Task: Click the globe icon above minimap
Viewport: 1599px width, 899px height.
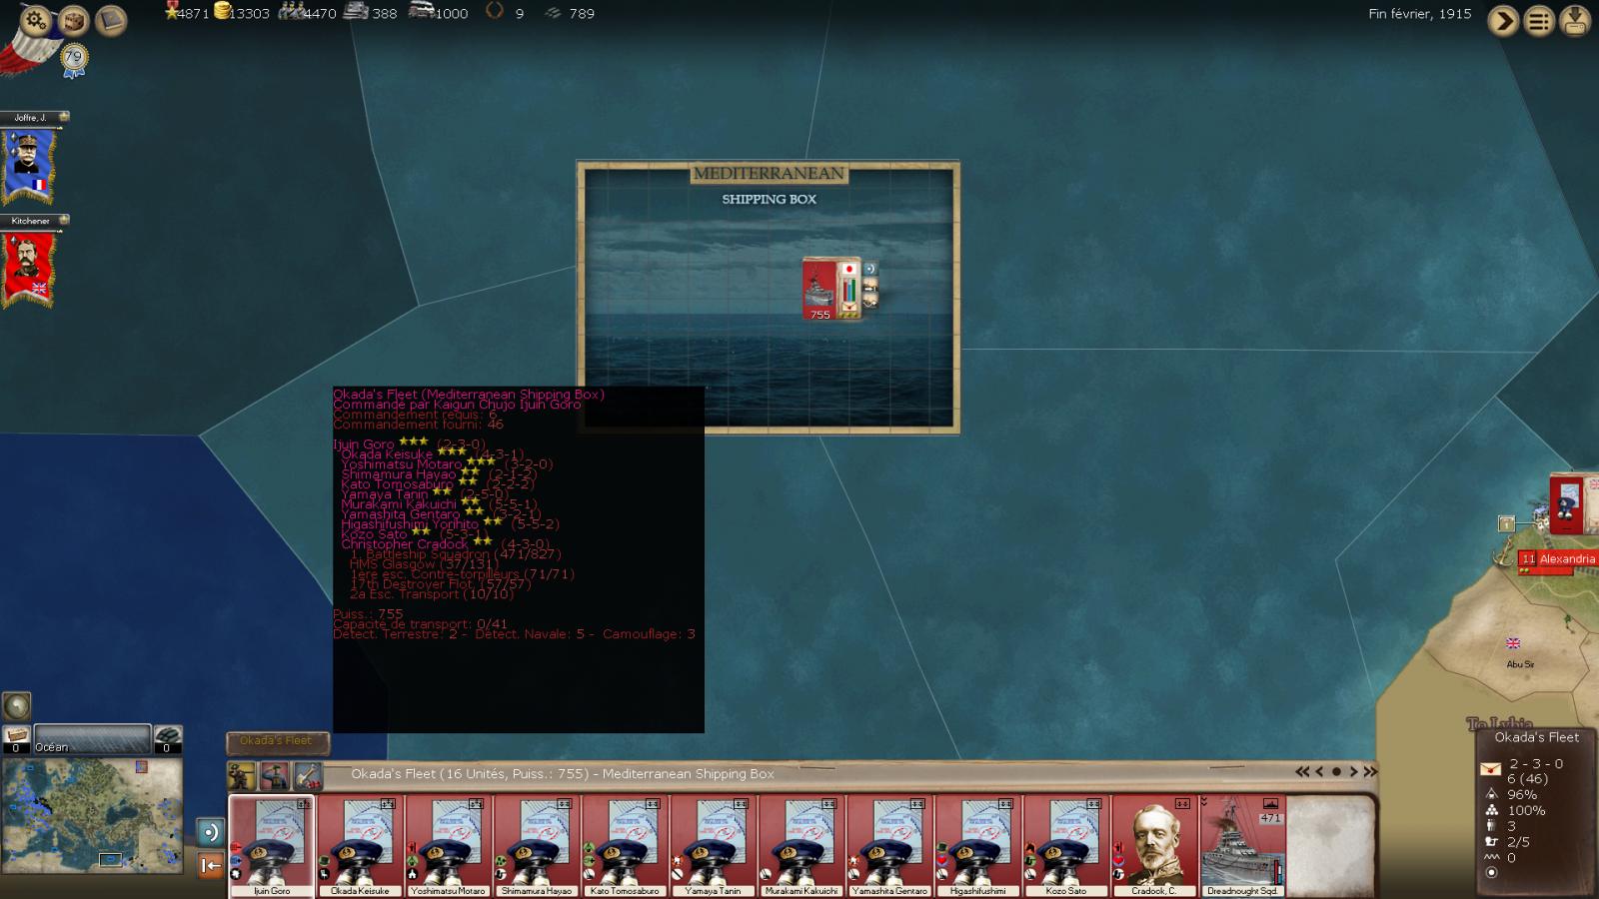Action: [x=17, y=706]
